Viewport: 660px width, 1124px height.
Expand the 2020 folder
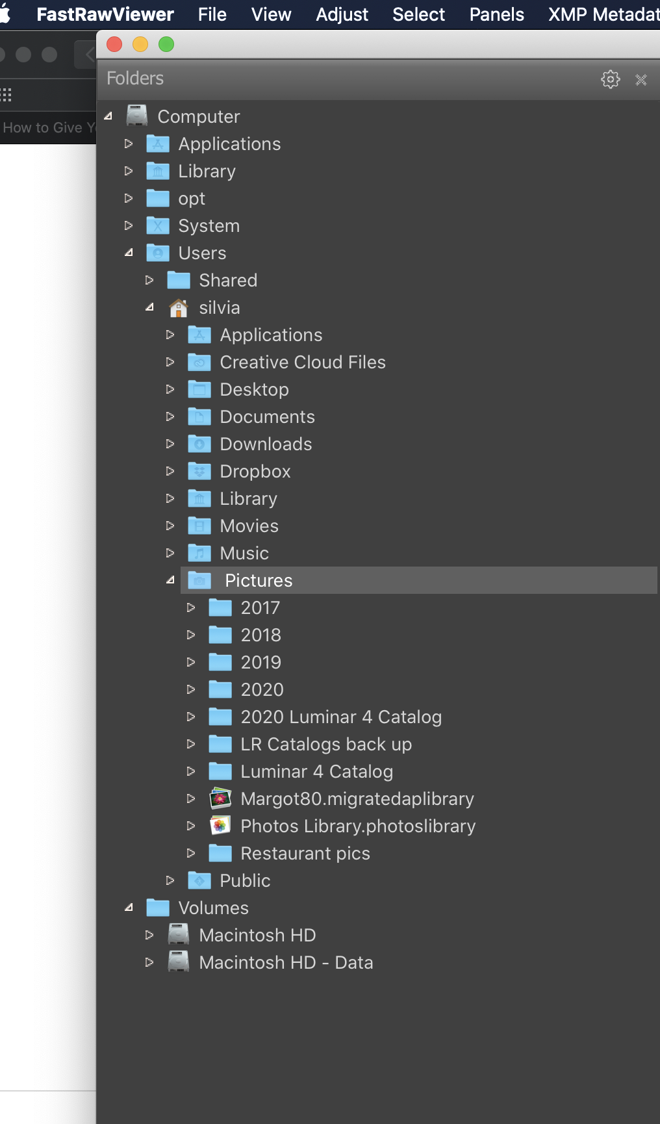coord(191,689)
